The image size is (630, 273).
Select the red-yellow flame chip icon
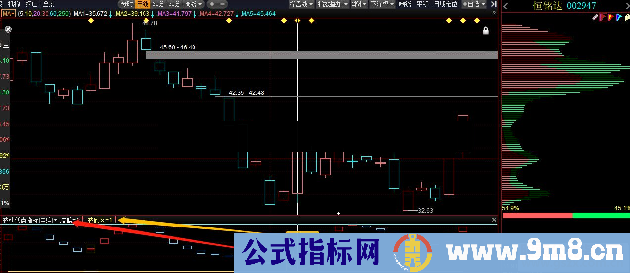(x=611, y=17)
